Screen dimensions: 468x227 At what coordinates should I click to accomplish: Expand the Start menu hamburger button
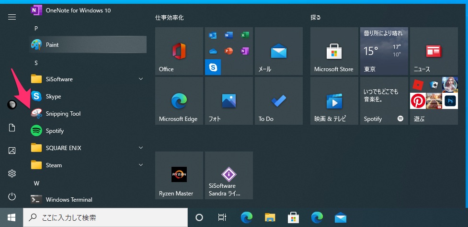[12, 17]
